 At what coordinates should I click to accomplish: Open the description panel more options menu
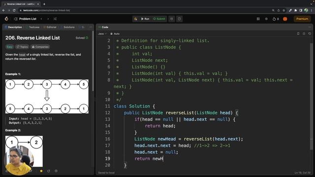tap(91, 27)
